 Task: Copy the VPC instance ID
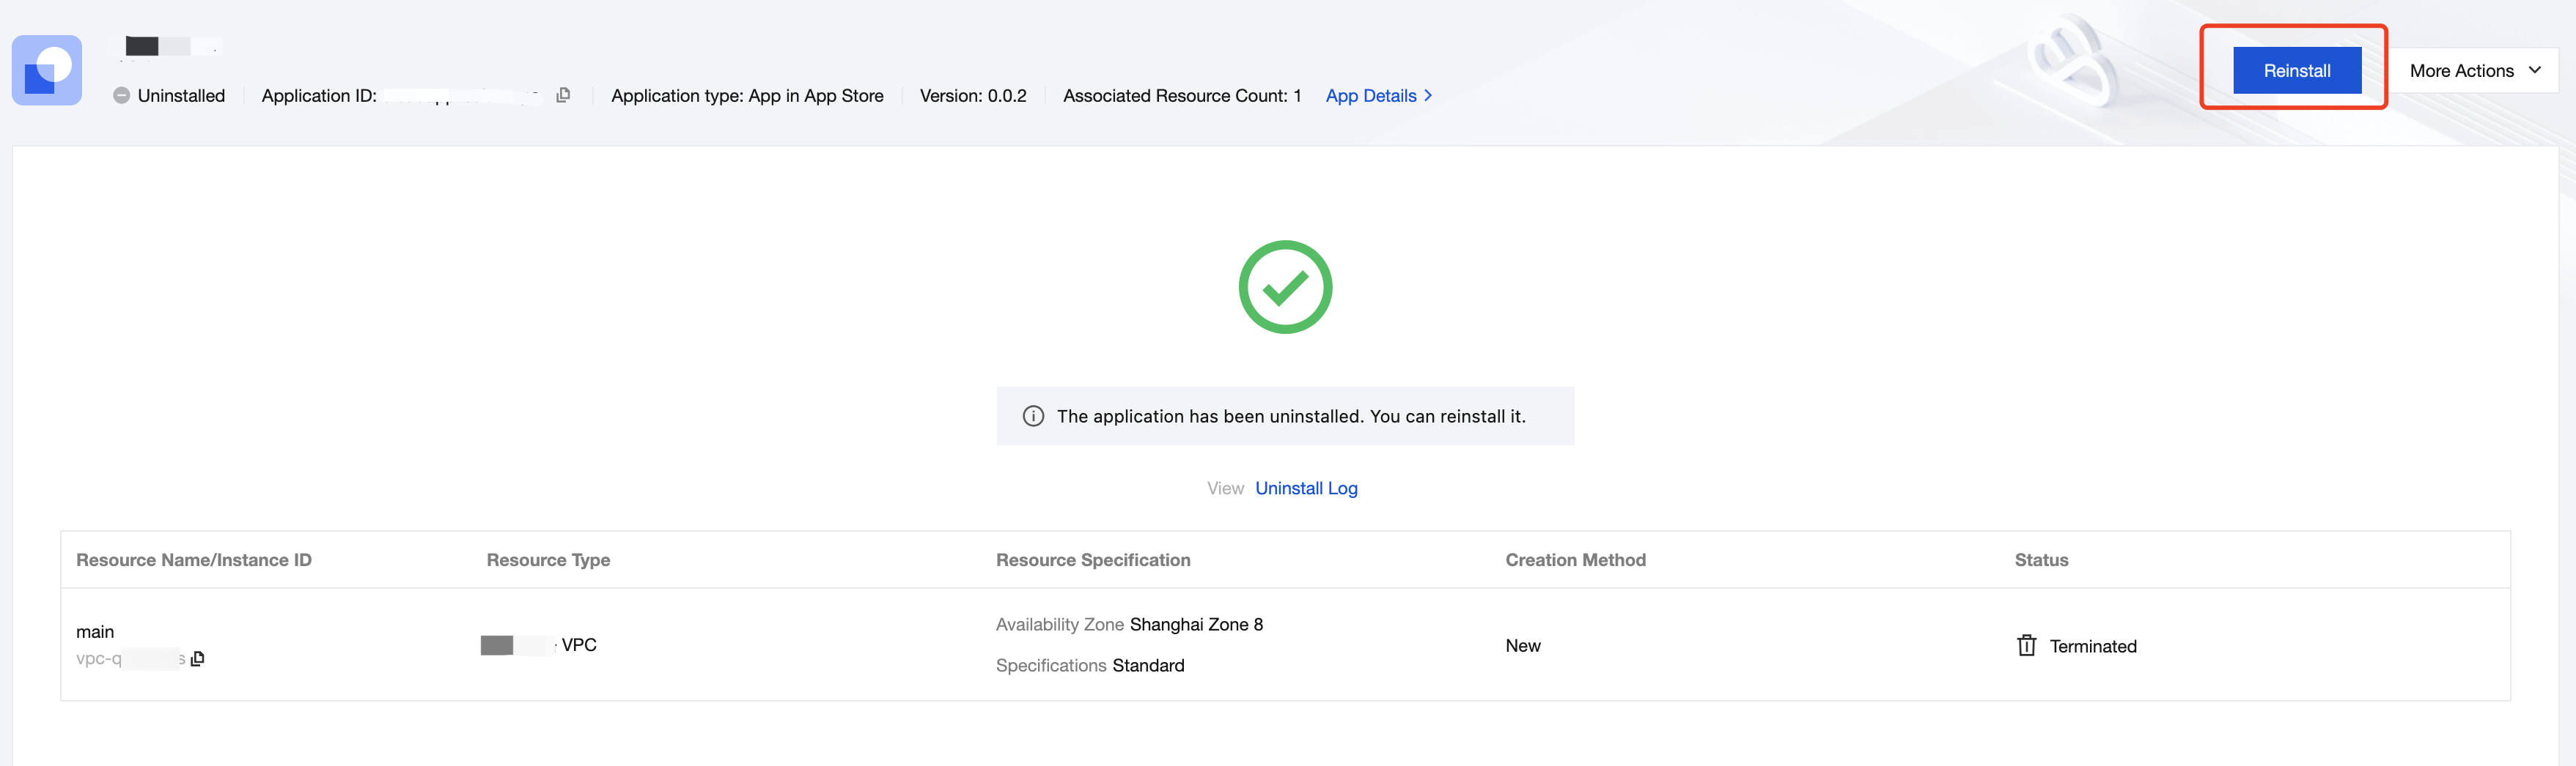[x=198, y=658]
